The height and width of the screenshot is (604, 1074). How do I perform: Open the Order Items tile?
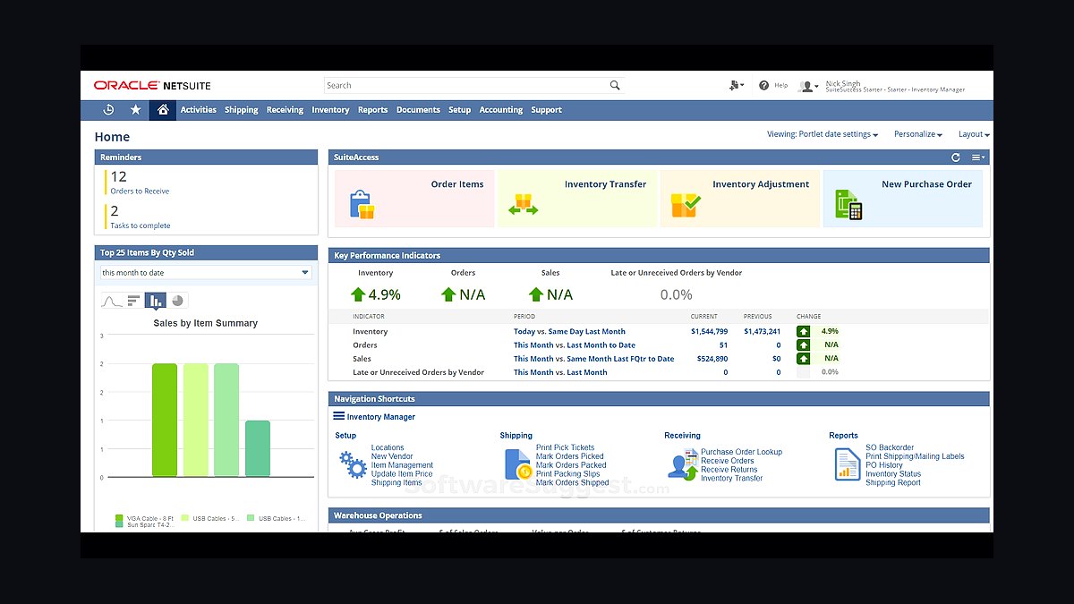click(414, 199)
